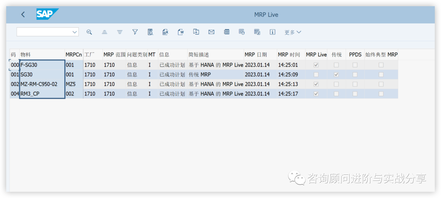Select material cell RM3_CP

pos(42,93)
